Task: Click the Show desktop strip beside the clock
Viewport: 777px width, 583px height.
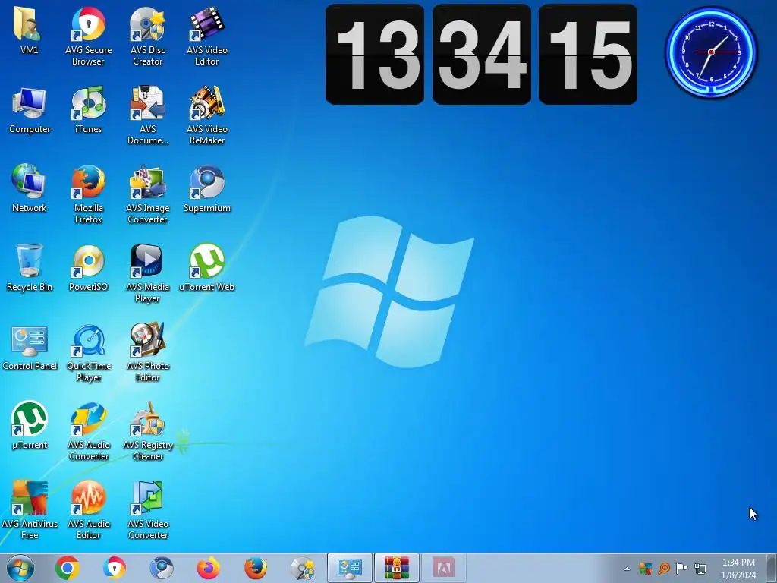Action: click(x=772, y=568)
